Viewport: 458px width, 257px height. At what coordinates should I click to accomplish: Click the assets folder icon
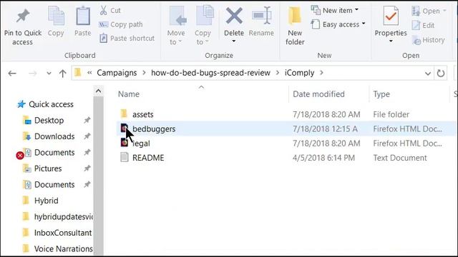pyautogui.click(x=124, y=114)
